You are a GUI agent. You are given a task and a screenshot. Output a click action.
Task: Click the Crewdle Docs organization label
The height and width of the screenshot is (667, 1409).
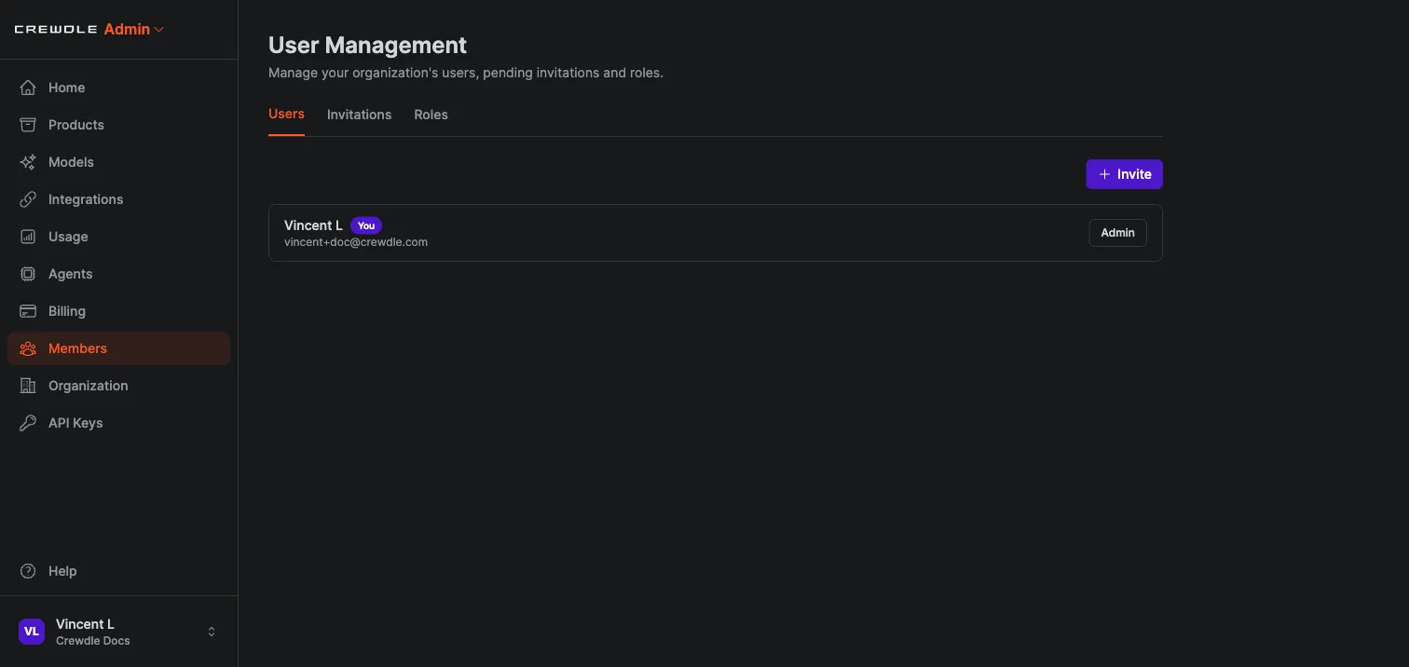coord(93,641)
